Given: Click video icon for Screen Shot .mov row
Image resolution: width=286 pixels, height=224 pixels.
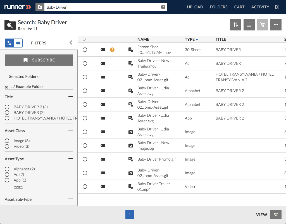Looking at the screenshot, I should (130, 50).
